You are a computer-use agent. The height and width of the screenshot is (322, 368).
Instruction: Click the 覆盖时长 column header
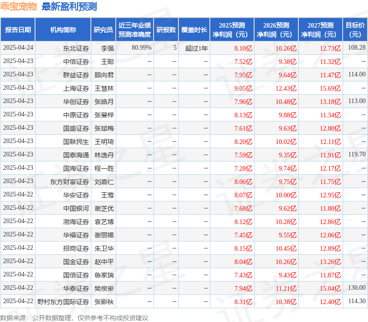coord(194,30)
